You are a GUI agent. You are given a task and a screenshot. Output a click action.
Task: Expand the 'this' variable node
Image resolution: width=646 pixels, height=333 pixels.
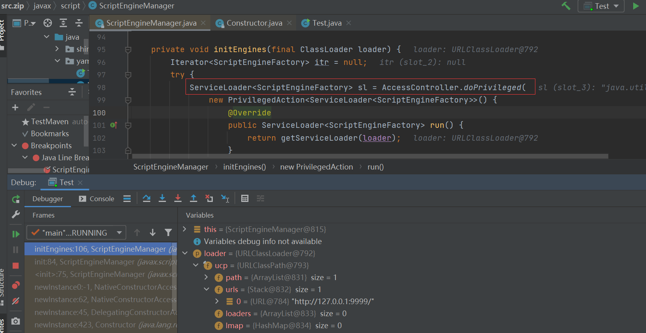[184, 229]
